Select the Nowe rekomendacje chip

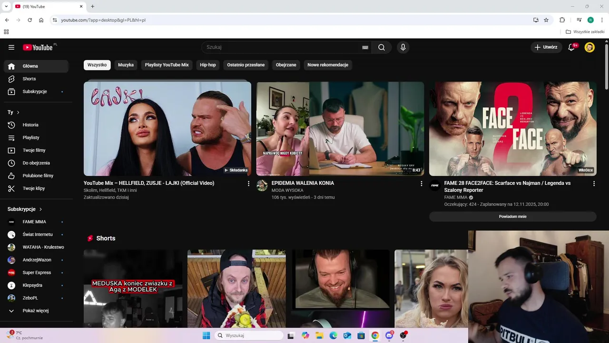coord(328,65)
